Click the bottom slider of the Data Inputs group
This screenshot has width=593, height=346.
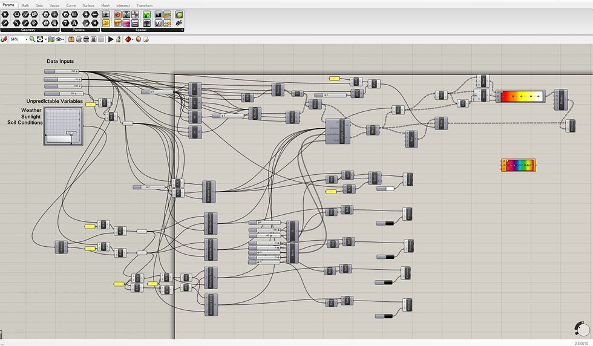pyautogui.click(x=64, y=93)
